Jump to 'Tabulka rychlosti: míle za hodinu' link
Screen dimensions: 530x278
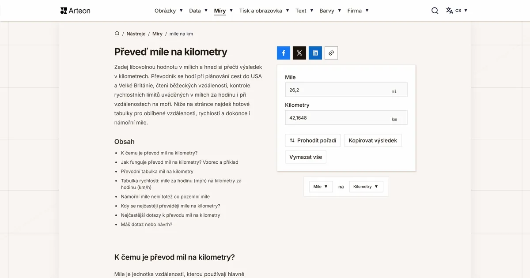tap(181, 184)
